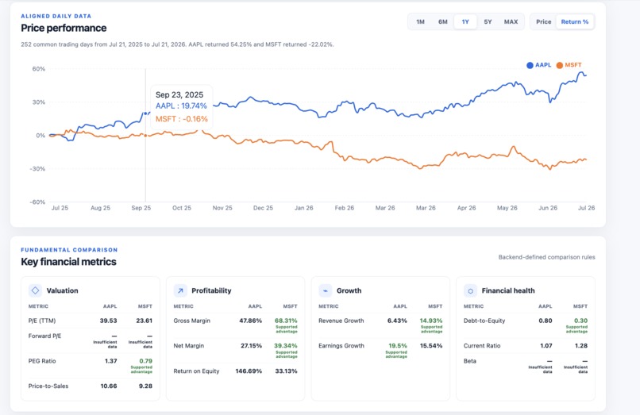Image resolution: width=640 pixels, height=415 pixels.
Task: Click AAPL Earnings Growth value 19.5%
Action: click(x=398, y=346)
